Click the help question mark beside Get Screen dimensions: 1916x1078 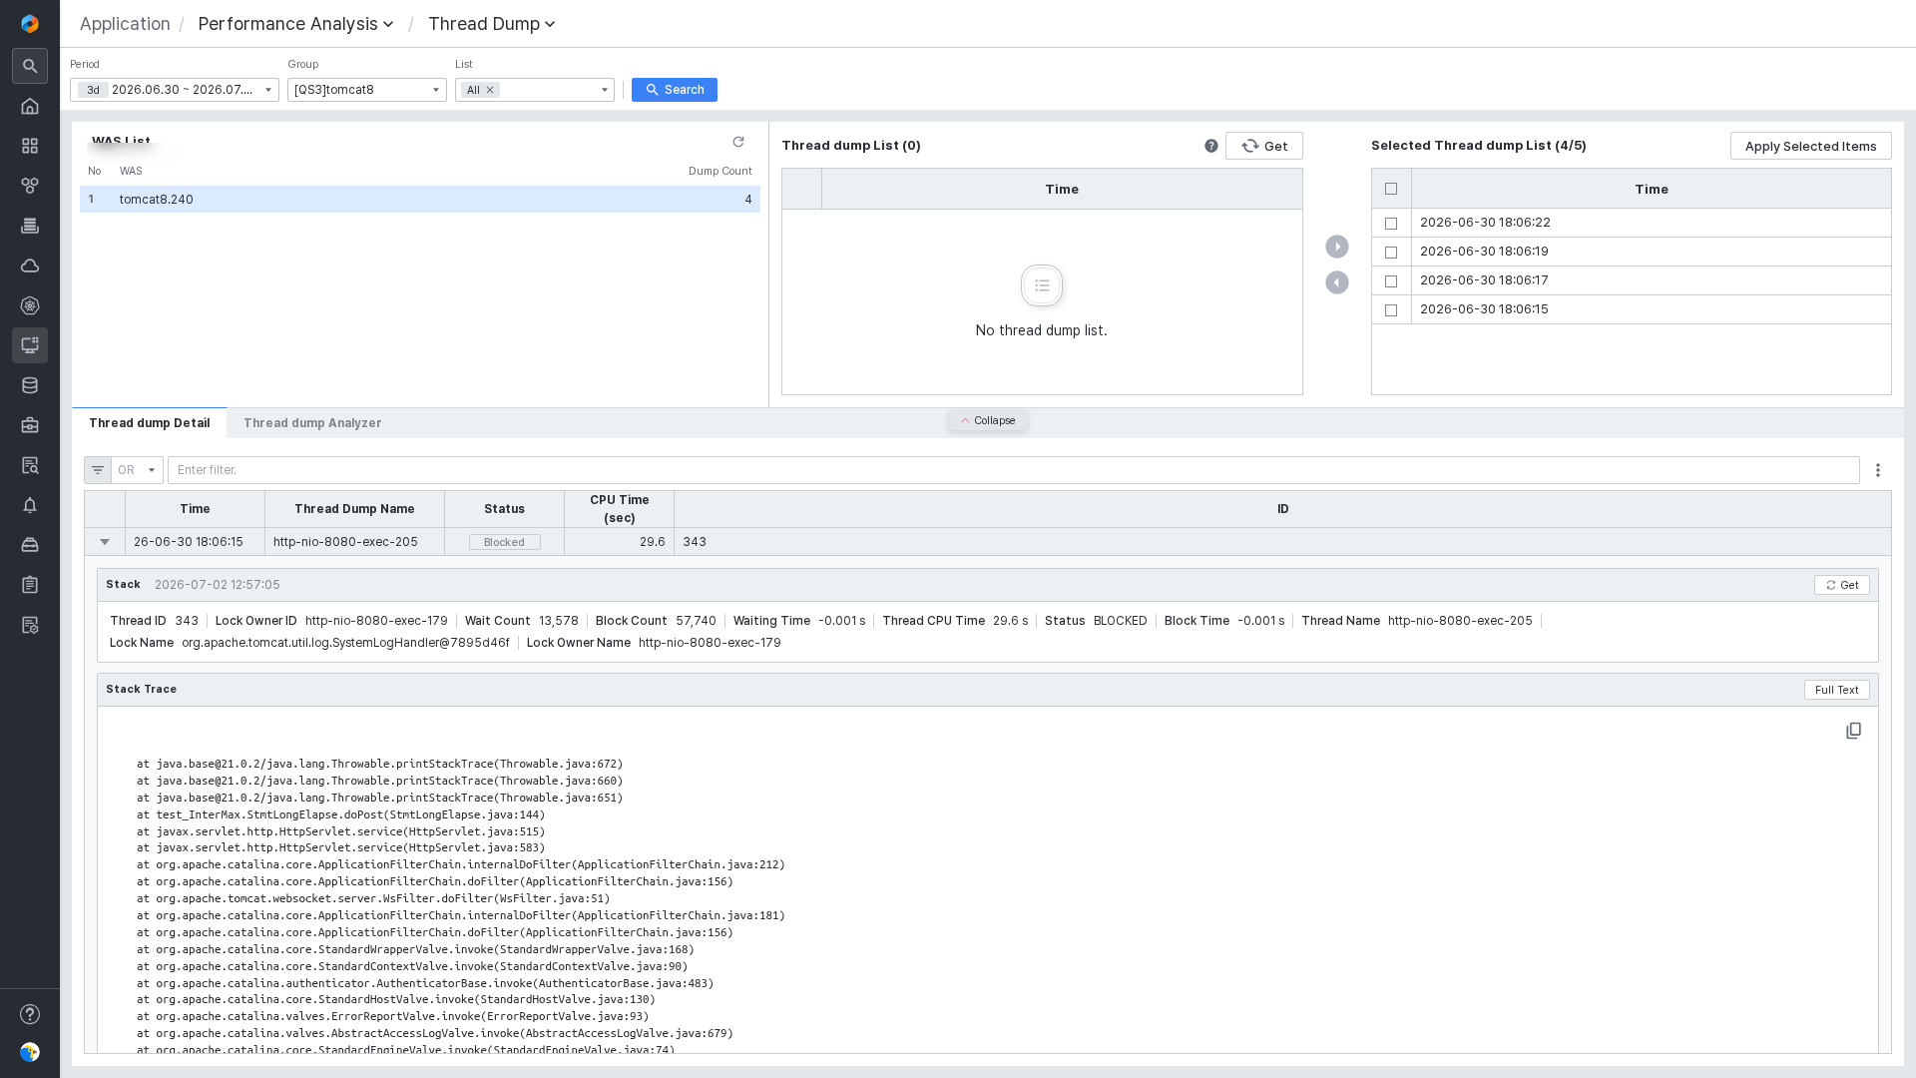1211,146
